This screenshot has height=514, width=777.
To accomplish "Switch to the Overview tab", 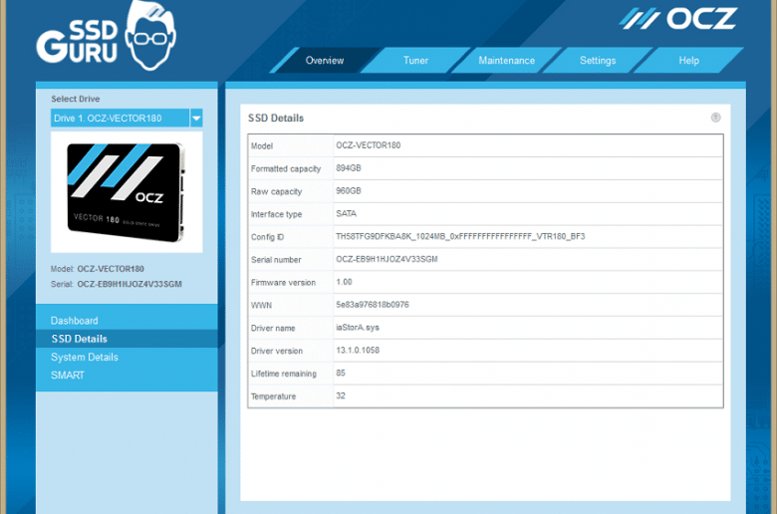I will tap(325, 61).
